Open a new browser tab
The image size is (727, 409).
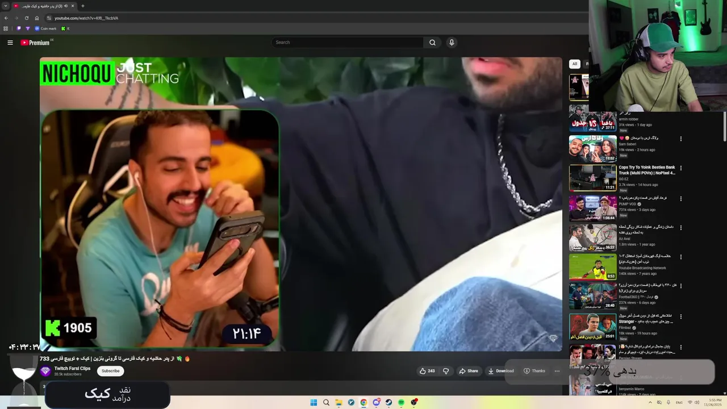pos(83,6)
